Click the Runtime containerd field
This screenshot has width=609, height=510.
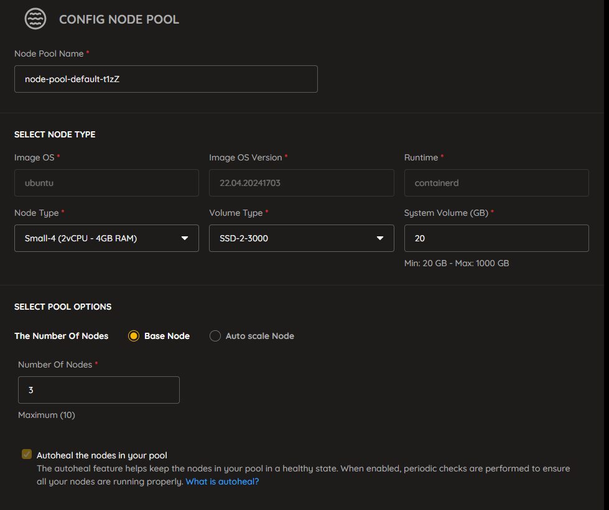point(496,183)
